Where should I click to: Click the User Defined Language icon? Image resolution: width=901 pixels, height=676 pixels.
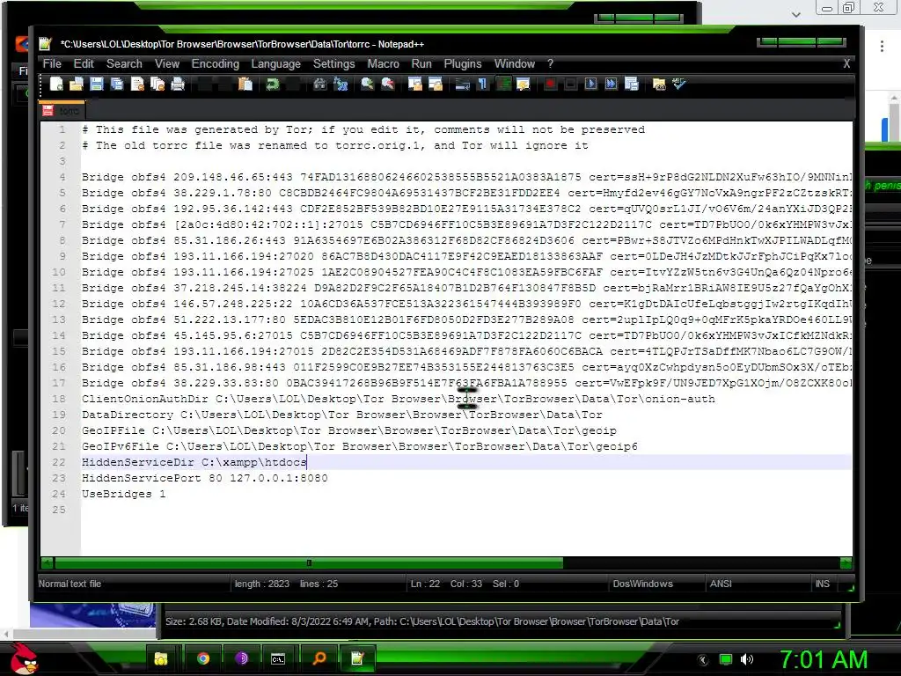pyautogui.click(x=523, y=84)
